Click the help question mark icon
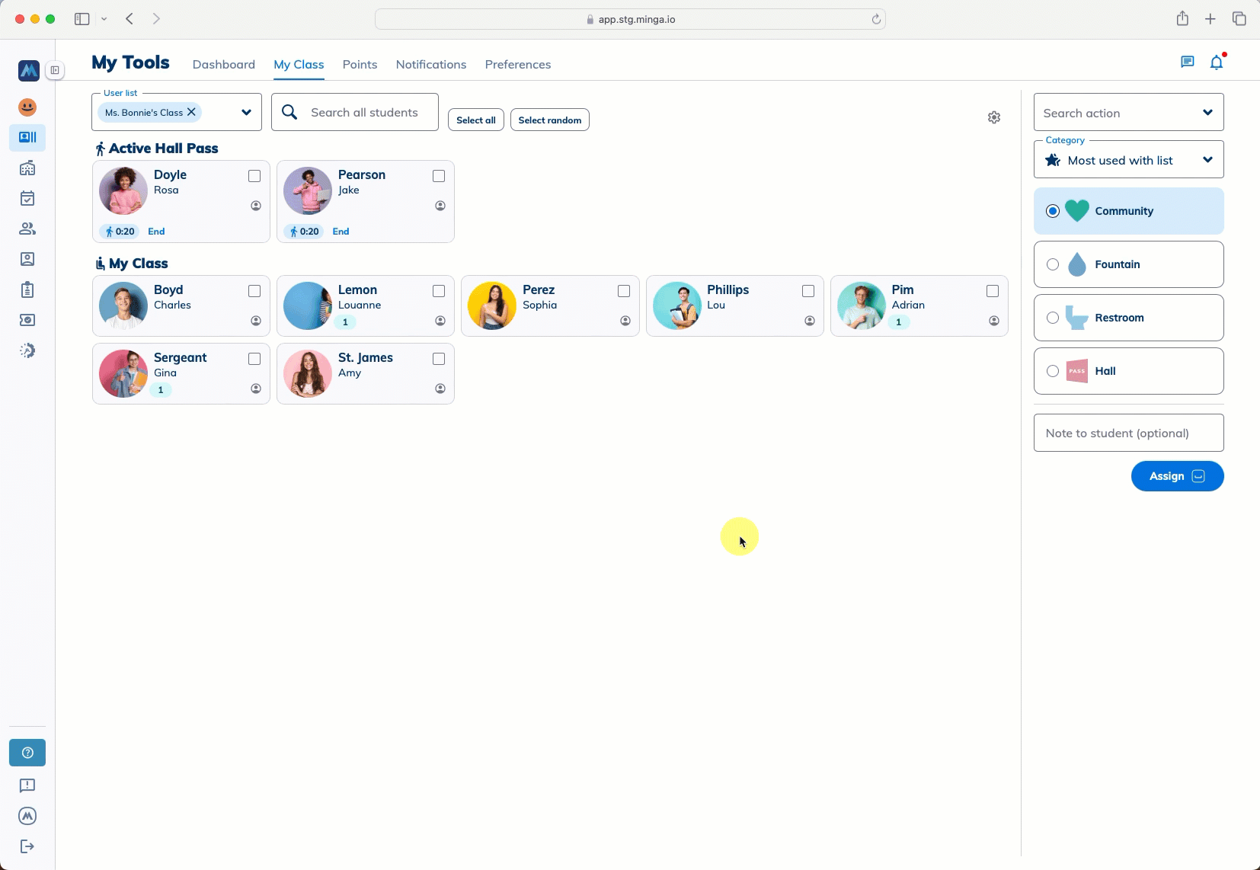 point(27,753)
